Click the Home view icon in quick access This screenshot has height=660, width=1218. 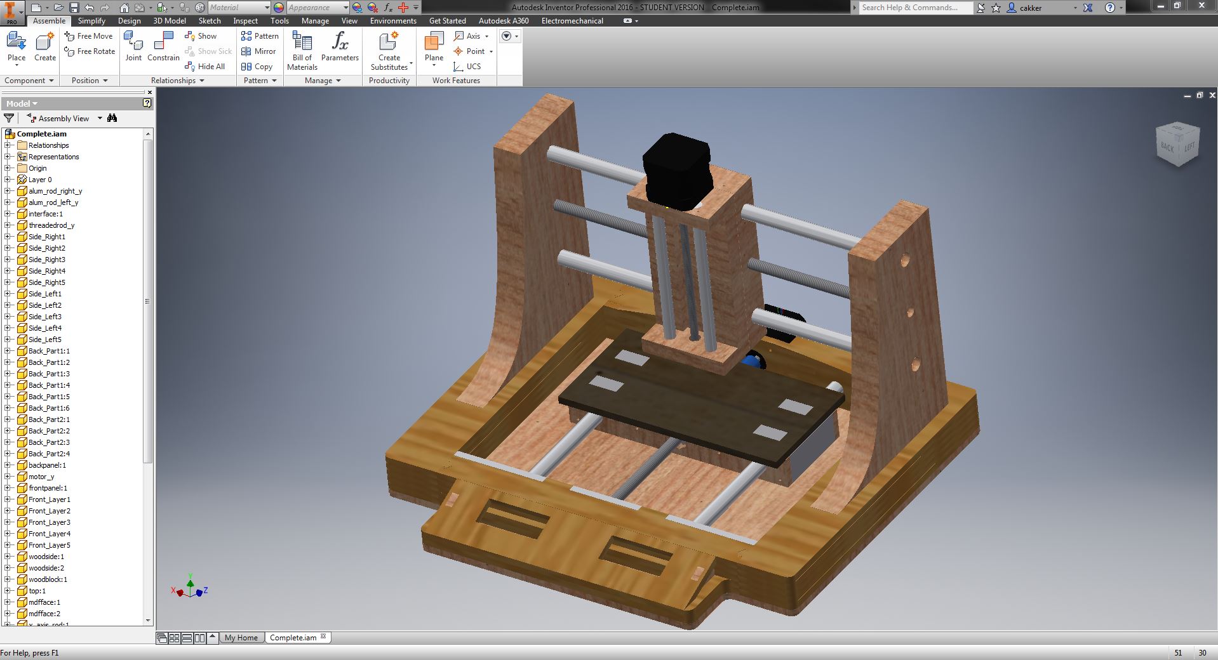pos(124,8)
